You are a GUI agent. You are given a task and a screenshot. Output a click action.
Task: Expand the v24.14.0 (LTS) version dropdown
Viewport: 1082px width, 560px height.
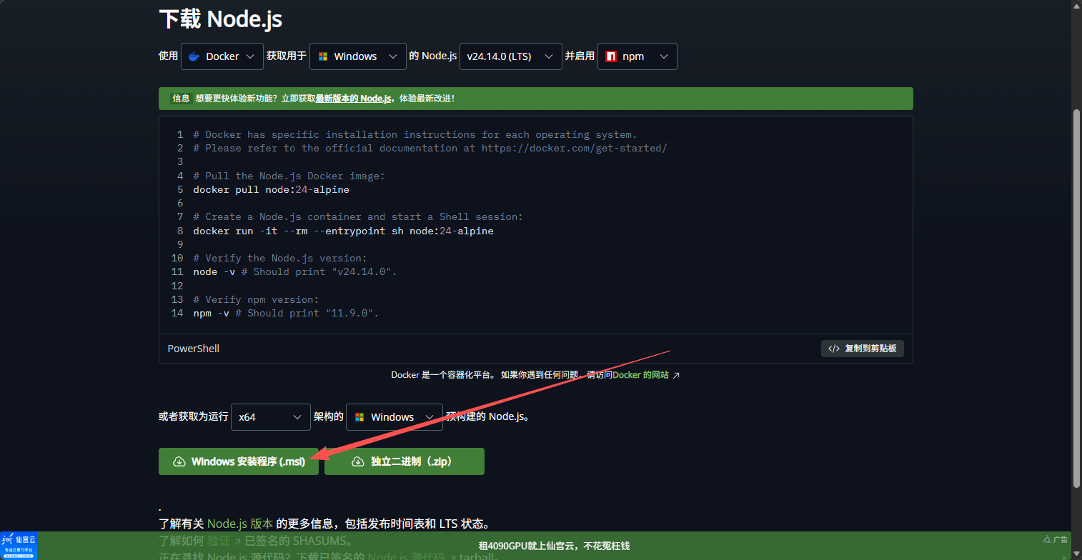(x=510, y=56)
